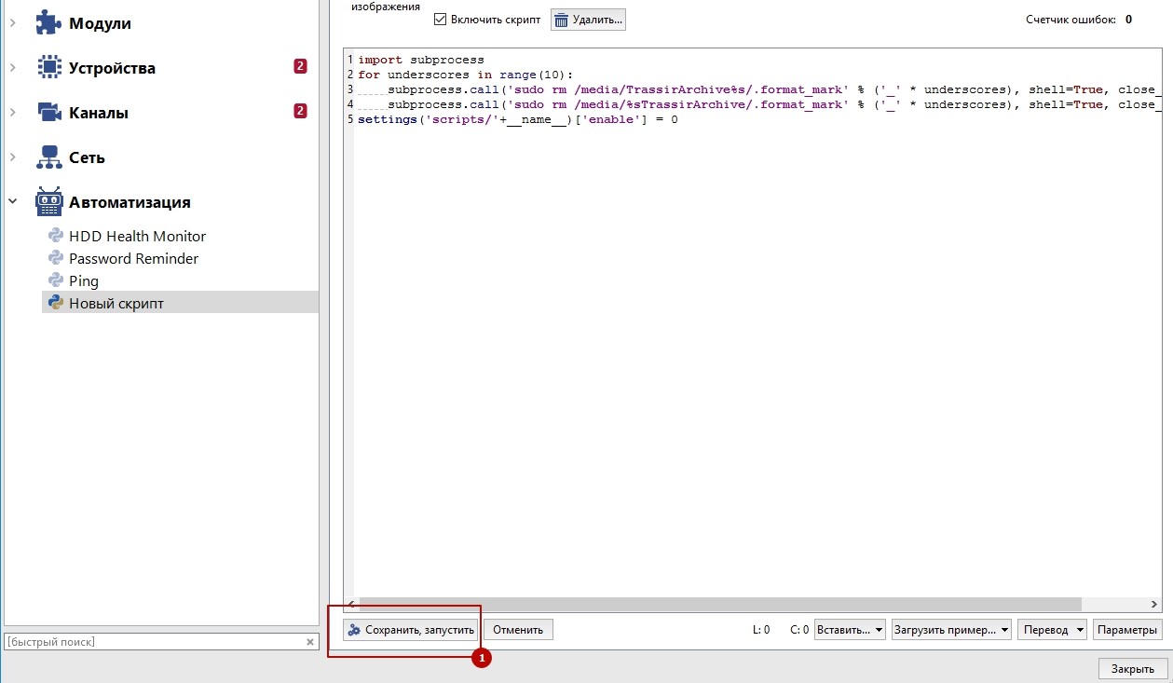Click the trash can delete icon
1173x683 pixels.
coord(562,20)
